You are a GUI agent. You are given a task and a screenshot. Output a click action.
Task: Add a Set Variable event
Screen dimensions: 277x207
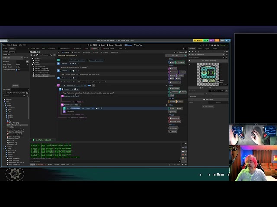click(x=174, y=88)
